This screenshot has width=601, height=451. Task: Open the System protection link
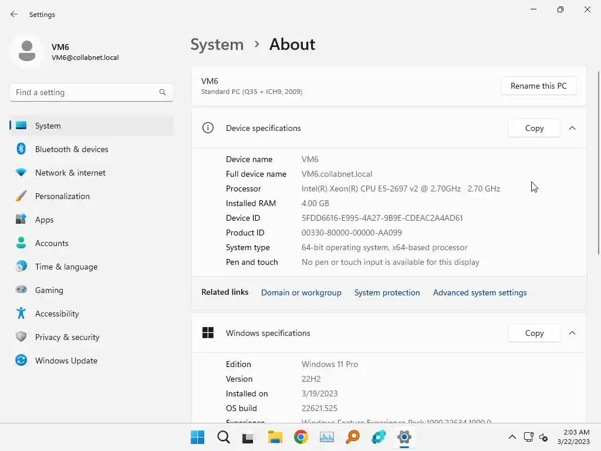point(387,292)
